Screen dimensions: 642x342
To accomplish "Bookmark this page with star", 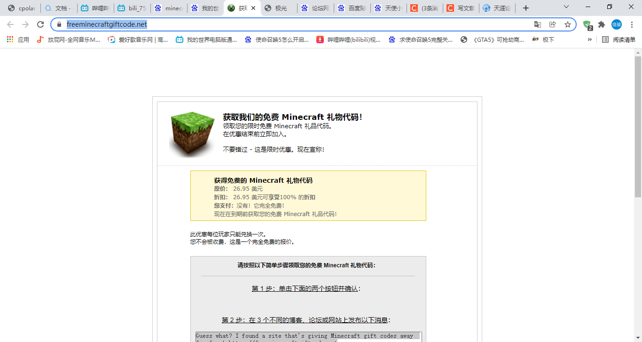I will [x=568, y=24].
